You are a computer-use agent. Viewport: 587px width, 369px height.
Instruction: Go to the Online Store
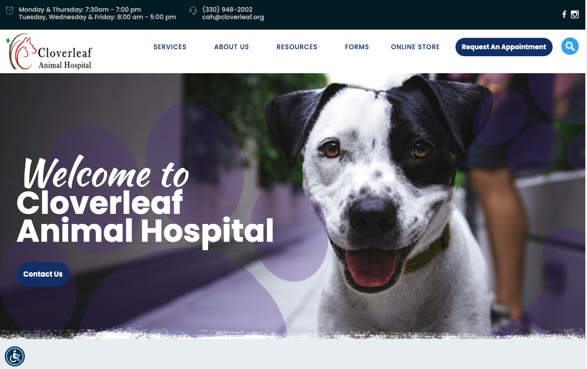pos(415,47)
